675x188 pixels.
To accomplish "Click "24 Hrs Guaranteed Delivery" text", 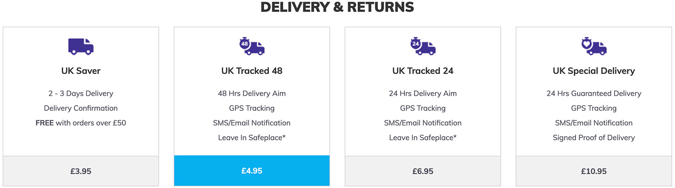I will (x=594, y=93).
